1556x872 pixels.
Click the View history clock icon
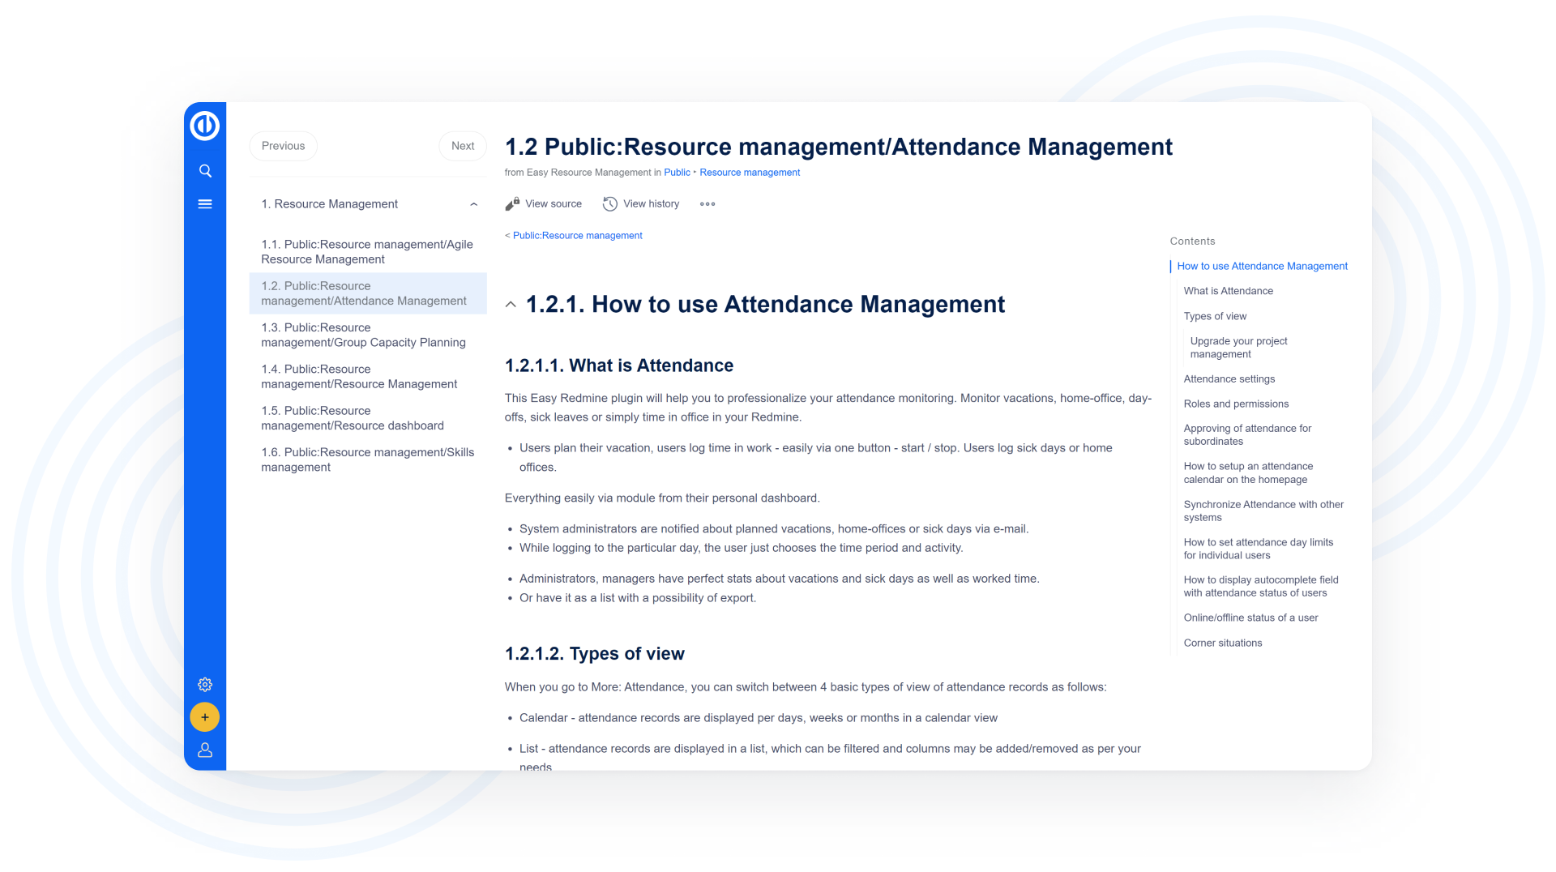point(610,204)
